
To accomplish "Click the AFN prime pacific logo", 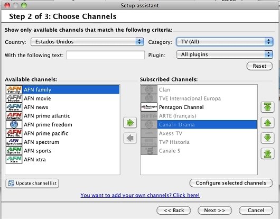I will coord(14,133).
